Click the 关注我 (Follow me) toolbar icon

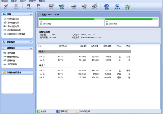[117, 6]
